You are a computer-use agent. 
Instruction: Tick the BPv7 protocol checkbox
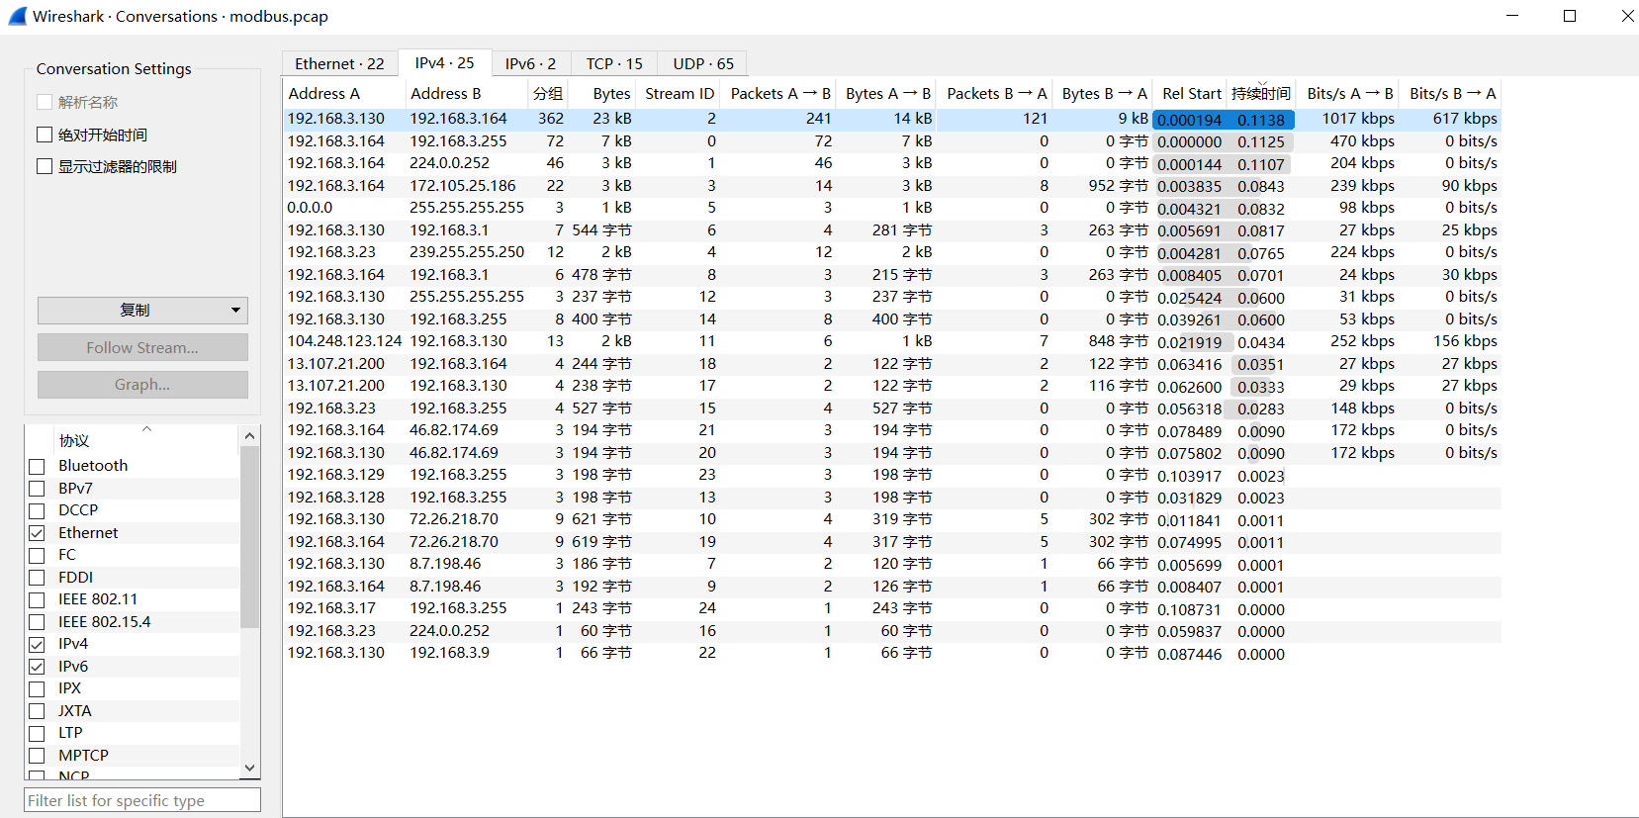click(x=37, y=489)
